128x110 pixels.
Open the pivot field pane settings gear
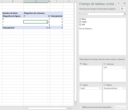123,9
